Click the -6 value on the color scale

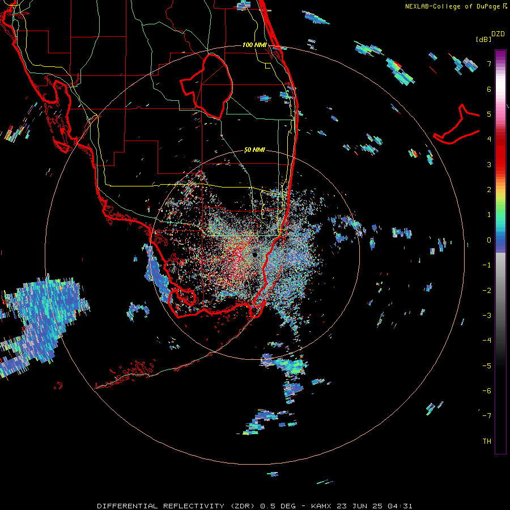487,391
